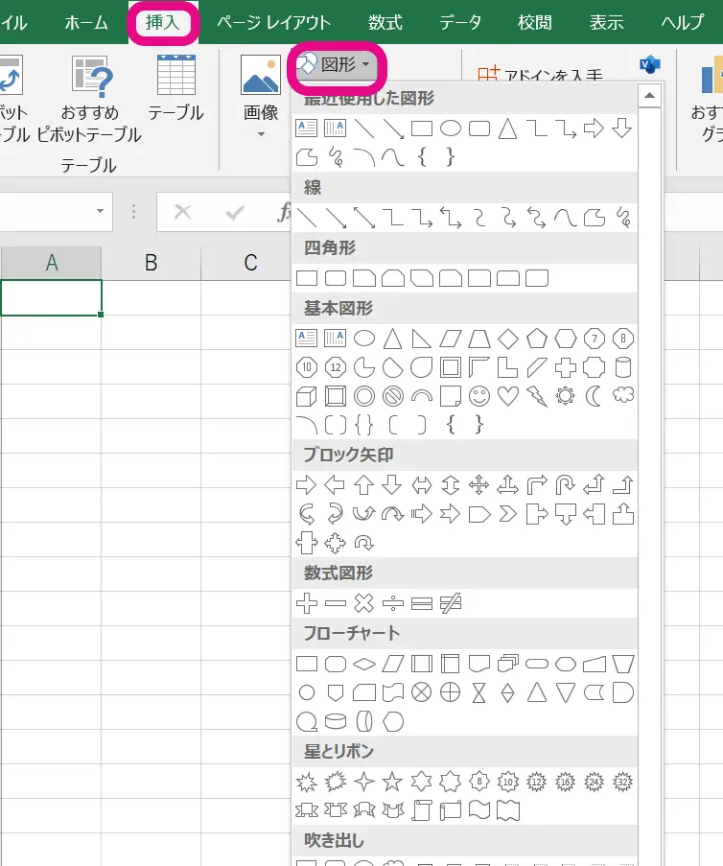723x866 pixels.
Task: Insert vertical text box in 基本図形
Action: [336, 339]
